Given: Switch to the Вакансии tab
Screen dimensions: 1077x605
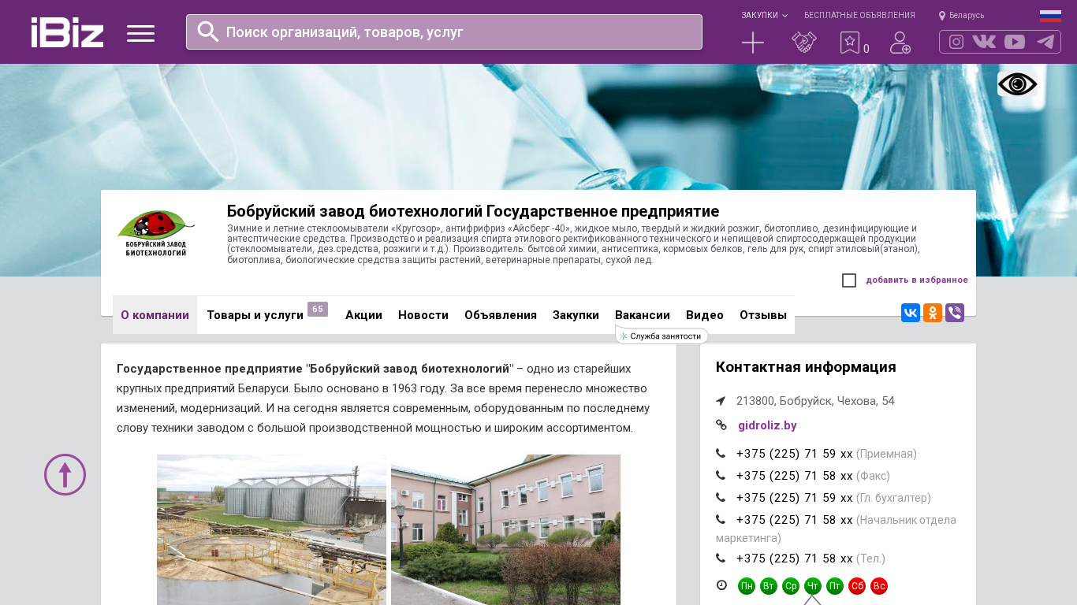Looking at the screenshot, I should point(643,315).
